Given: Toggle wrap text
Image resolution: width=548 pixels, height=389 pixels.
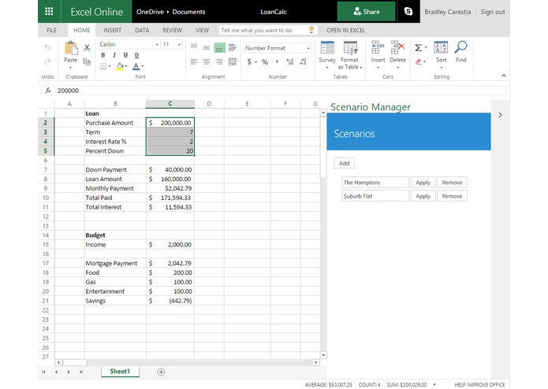Looking at the screenshot, I should tap(233, 47).
